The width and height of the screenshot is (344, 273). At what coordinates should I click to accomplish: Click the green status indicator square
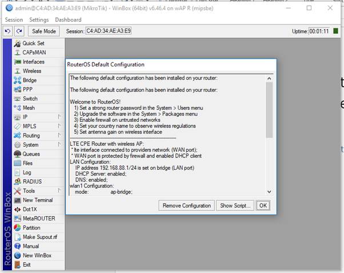pos(335,31)
